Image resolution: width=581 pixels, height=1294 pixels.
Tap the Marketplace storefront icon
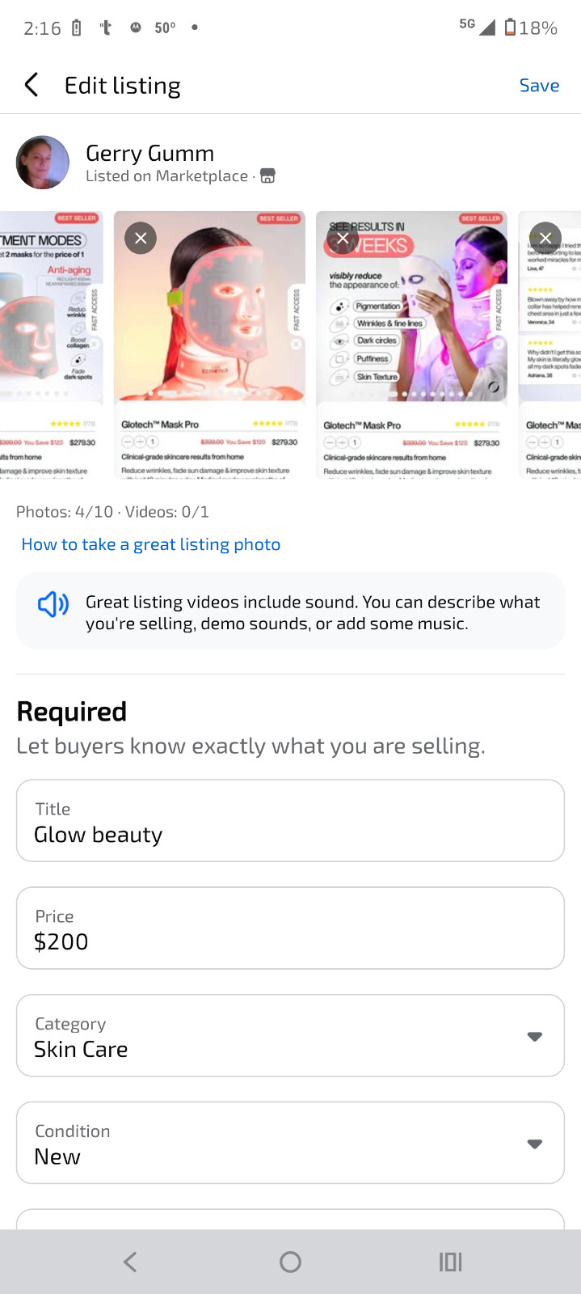(x=267, y=175)
